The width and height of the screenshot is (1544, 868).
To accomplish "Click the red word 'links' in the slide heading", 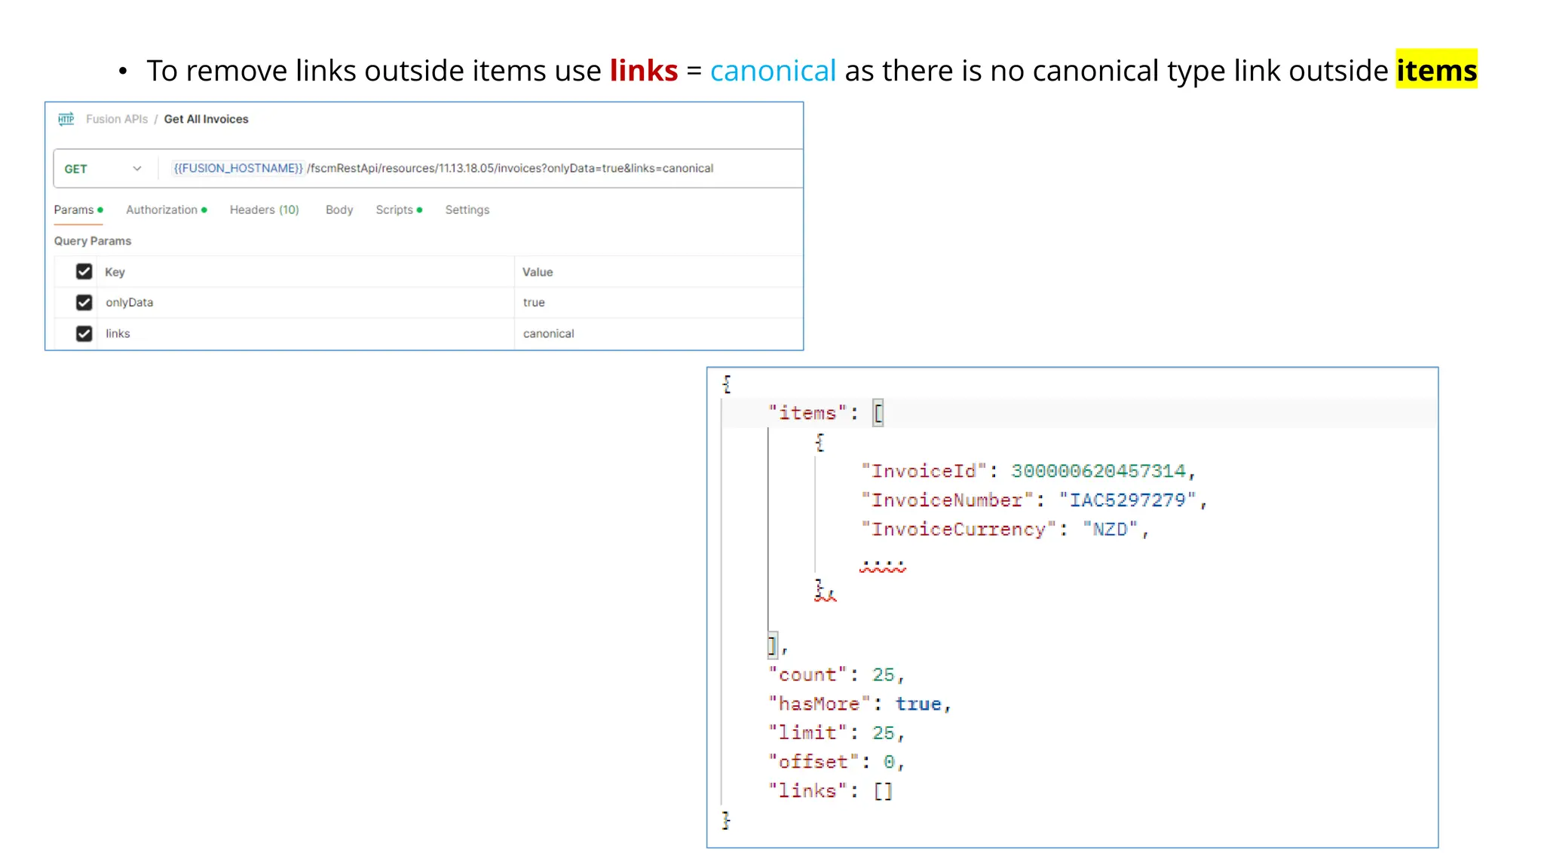I will click(644, 70).
